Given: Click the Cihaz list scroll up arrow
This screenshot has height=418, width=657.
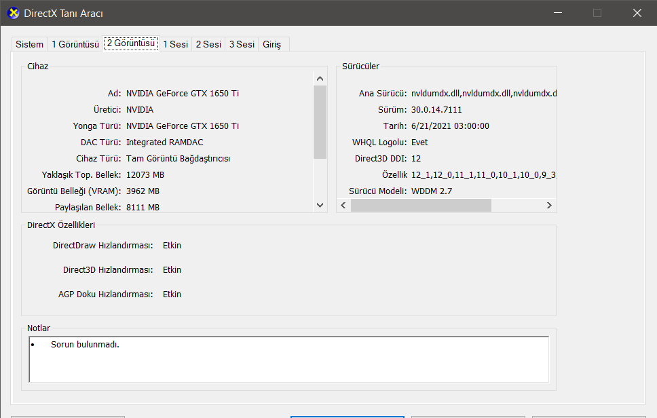Looking at the screenshot, I should (320, 78).
